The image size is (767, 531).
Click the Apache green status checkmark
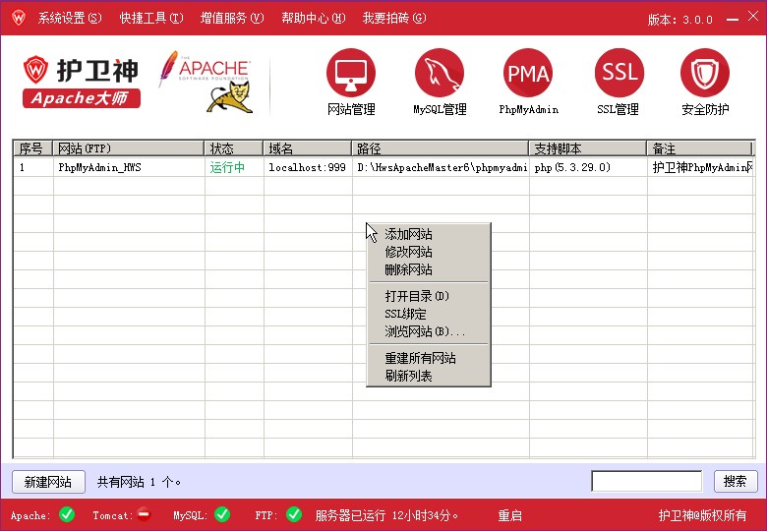point(67,514)
